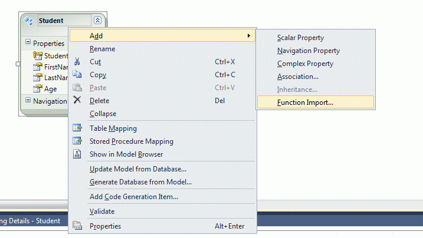Image resolution: width=423 pixels, height=238 pixels.
Task: Choose Function Import from the submenu
Action: 305,103
